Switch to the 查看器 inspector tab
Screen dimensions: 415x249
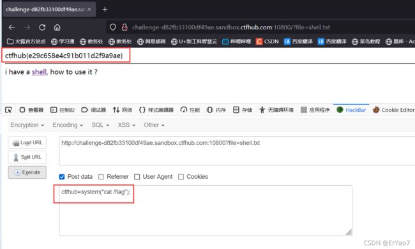[31, 110]
